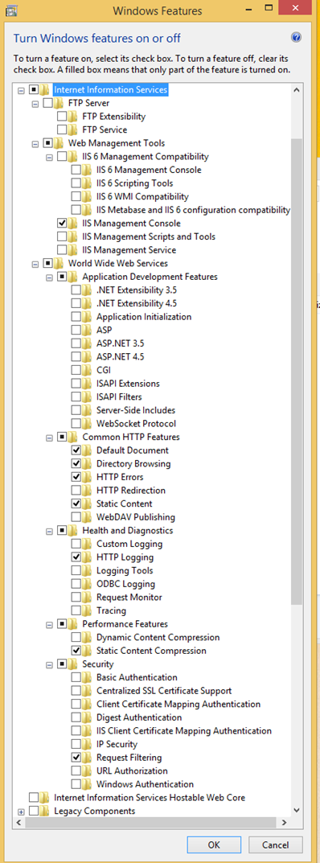Collapse the World Wide Web Services node
This screenshot has height=863, width=320.
point(35,264)
